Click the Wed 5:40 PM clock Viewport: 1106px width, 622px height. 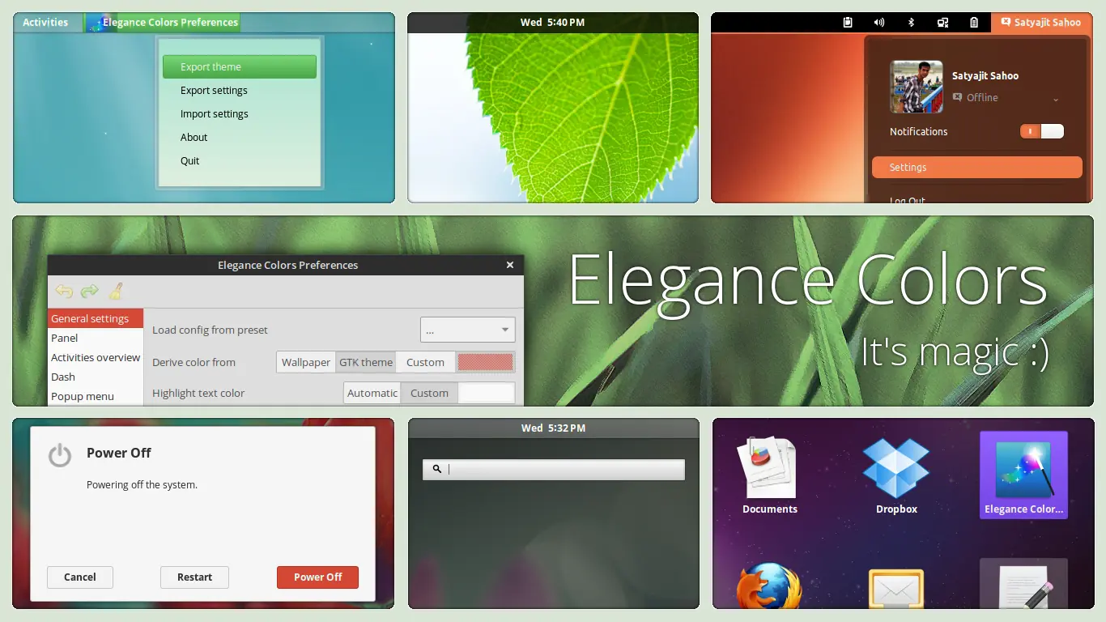553,23
